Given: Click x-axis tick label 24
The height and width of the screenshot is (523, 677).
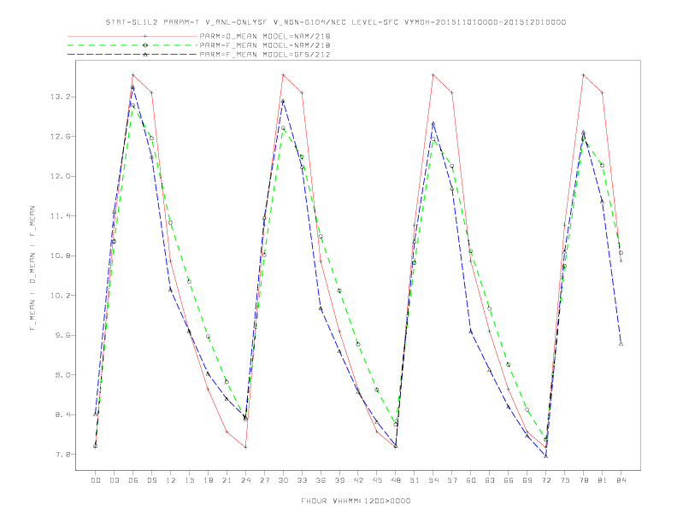Looking at the screenshot, I should pos(245,480).
